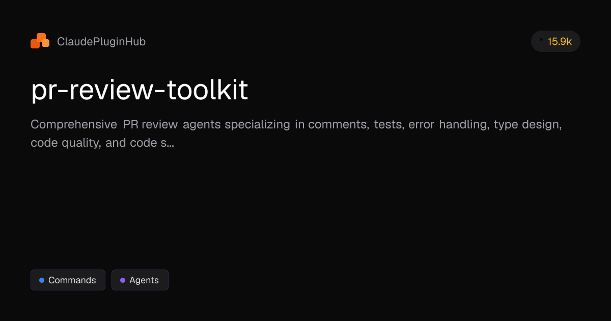Click the purple dot on the Agents tag
Viewport: 611px width, 321px height.
click(x=122, y=280)
